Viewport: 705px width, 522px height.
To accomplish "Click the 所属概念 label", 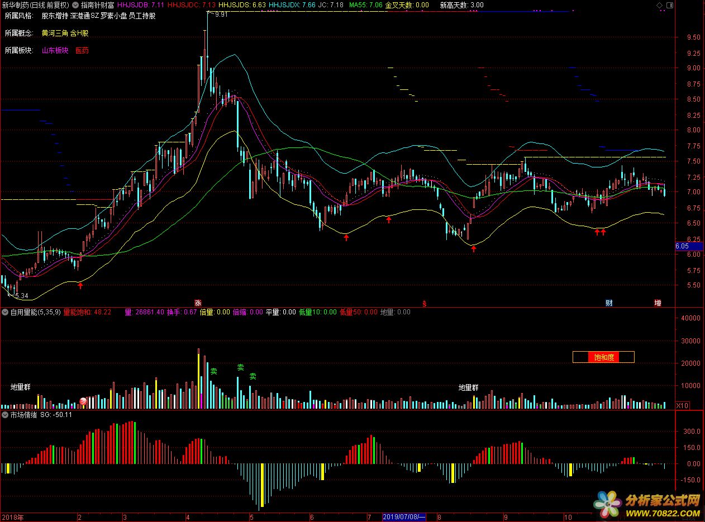I will (19, 33).
